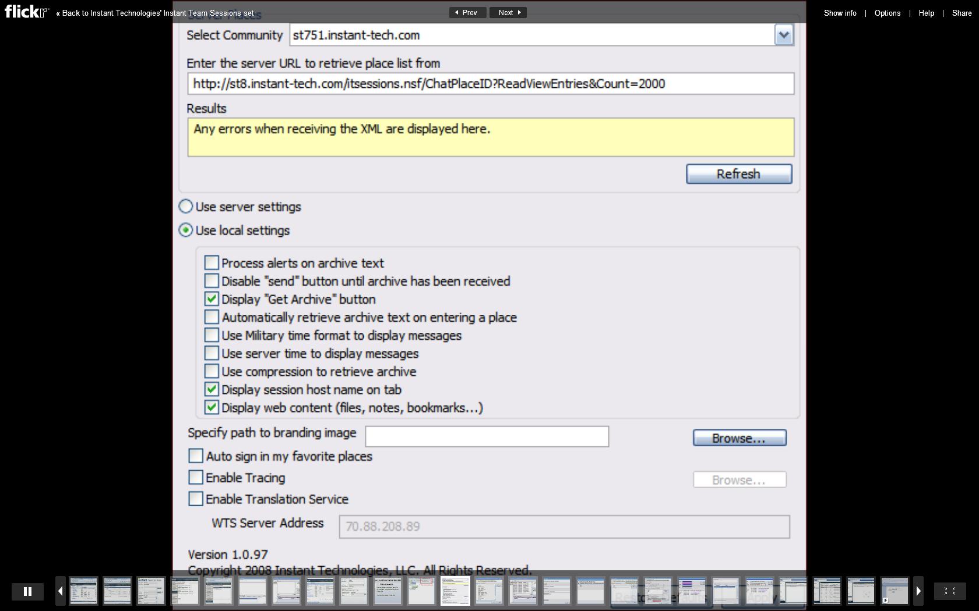Move the thumbnail strip left with its arrow
979x611 pixels.
point(60,591)
